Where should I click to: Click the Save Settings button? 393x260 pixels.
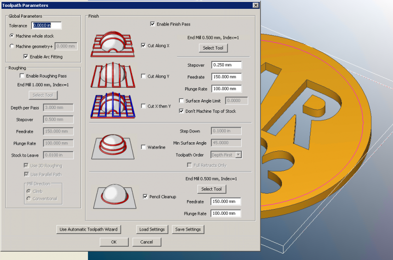188,229
